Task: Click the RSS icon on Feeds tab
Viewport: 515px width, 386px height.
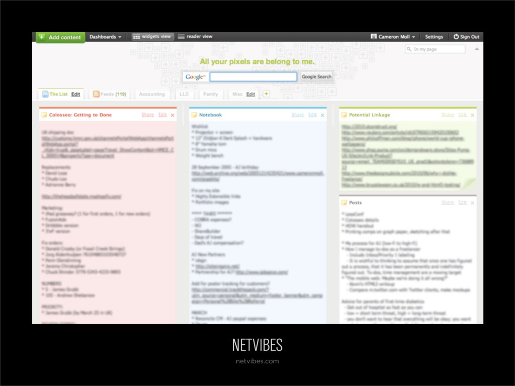Action: point(96,94)
